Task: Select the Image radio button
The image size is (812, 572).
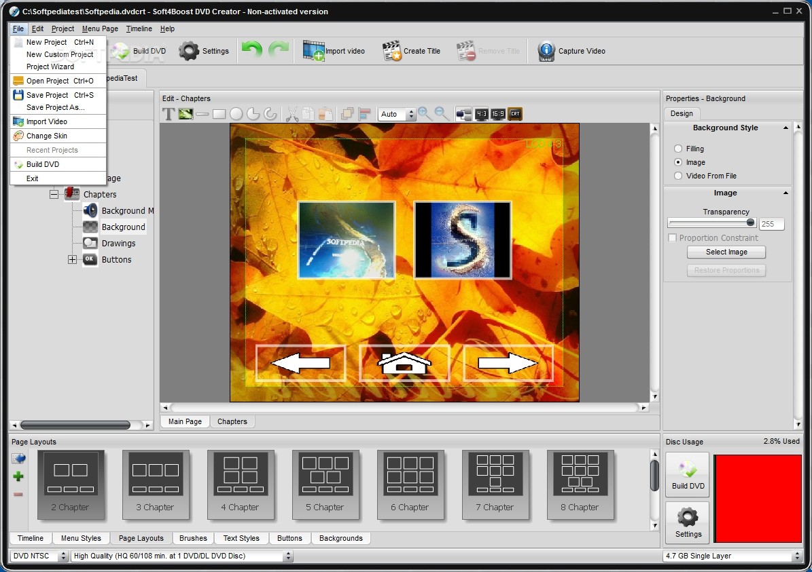Action: [x=678, y=162]
